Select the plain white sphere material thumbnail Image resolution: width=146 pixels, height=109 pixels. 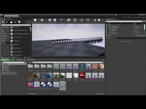point(75,75)
